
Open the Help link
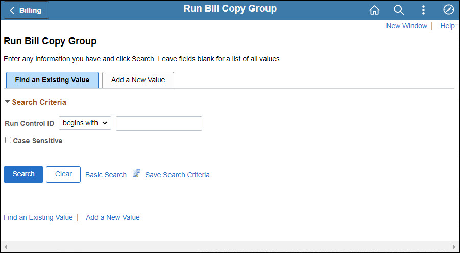[447, 26]
